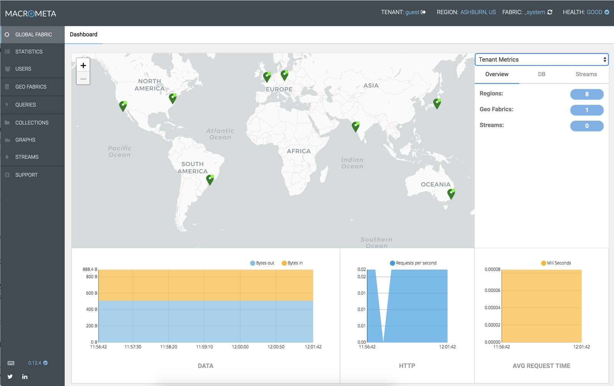The image size is (614, 386).
Task: Click the Australia map marker
Action: point(451,194)
